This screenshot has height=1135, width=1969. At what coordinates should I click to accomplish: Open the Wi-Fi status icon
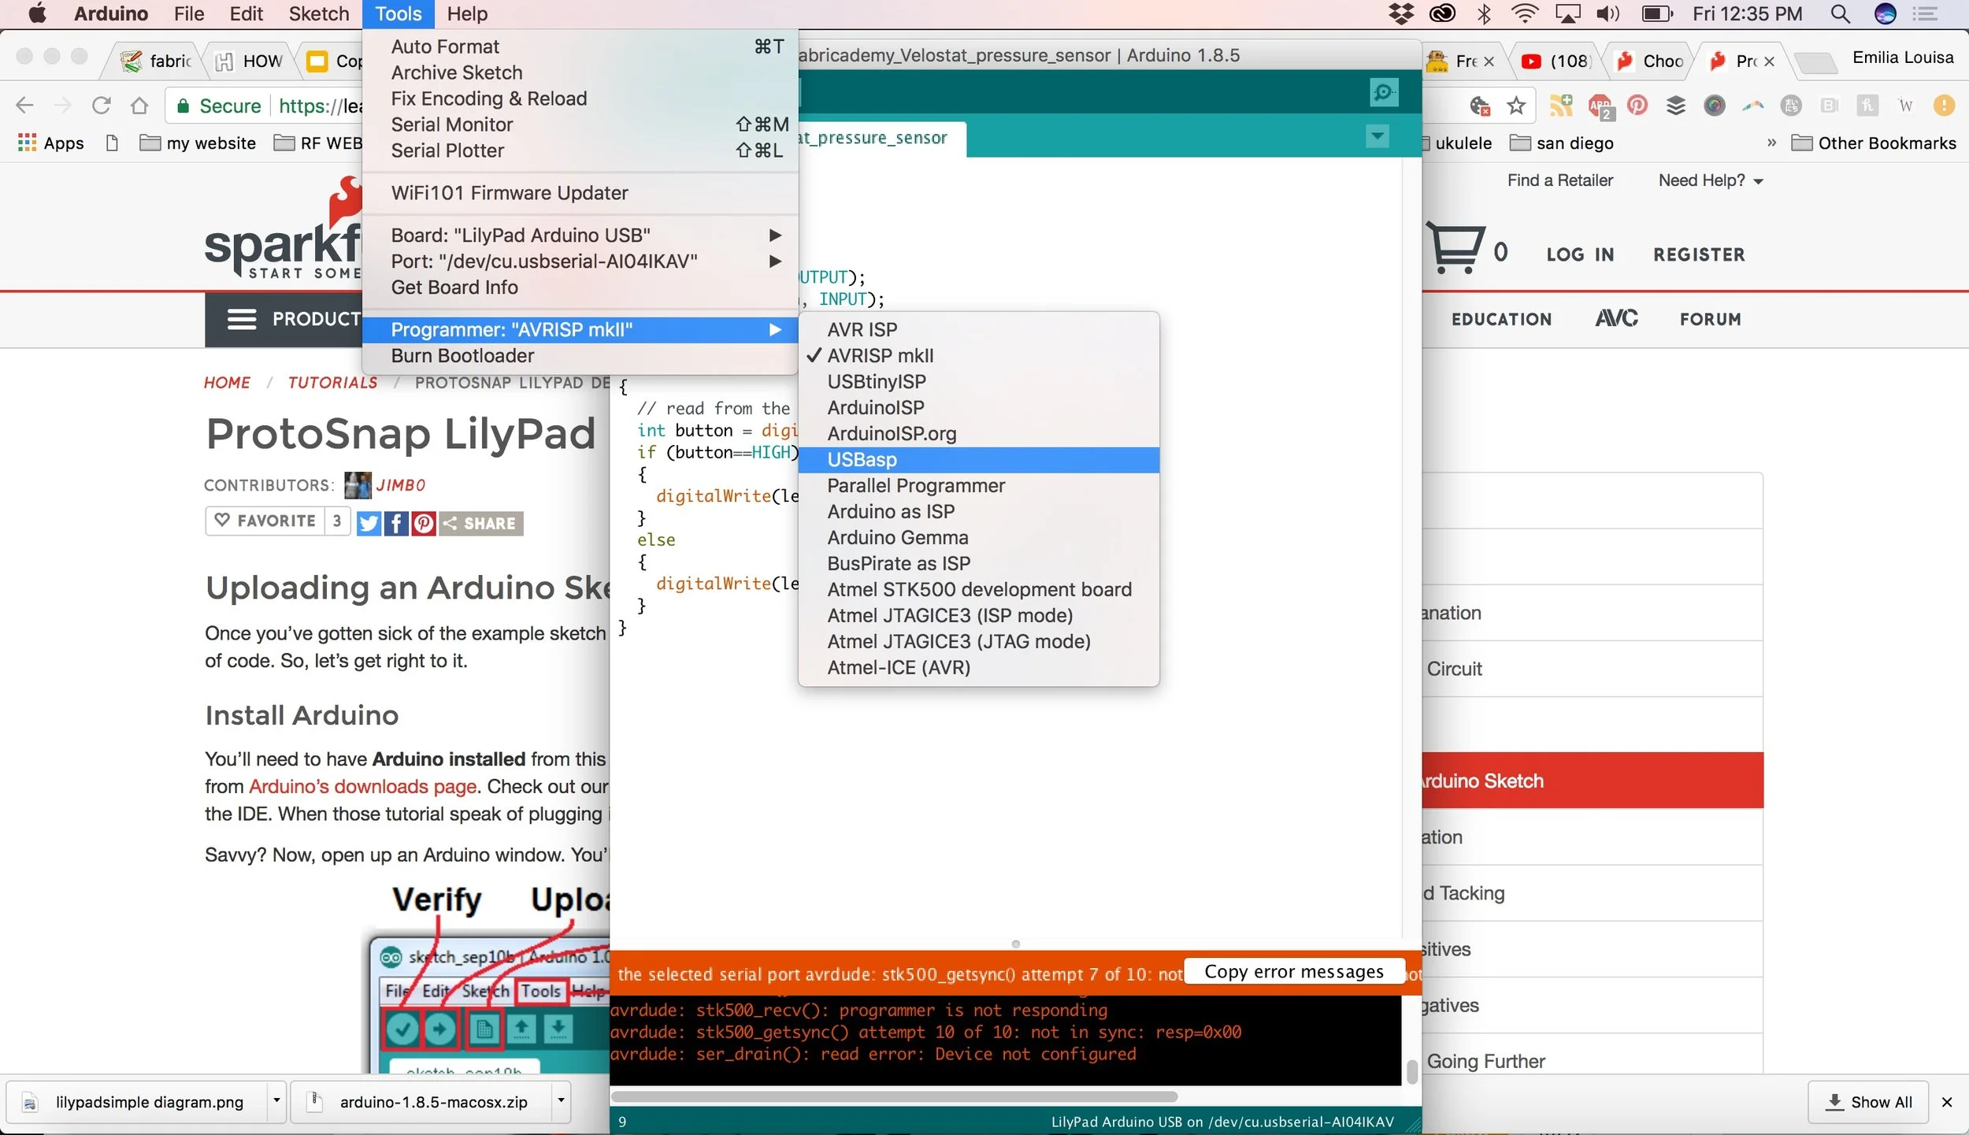click(x=1526, y=13)
